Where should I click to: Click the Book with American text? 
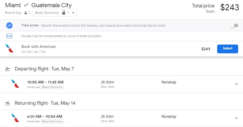[x=39, y=47]
